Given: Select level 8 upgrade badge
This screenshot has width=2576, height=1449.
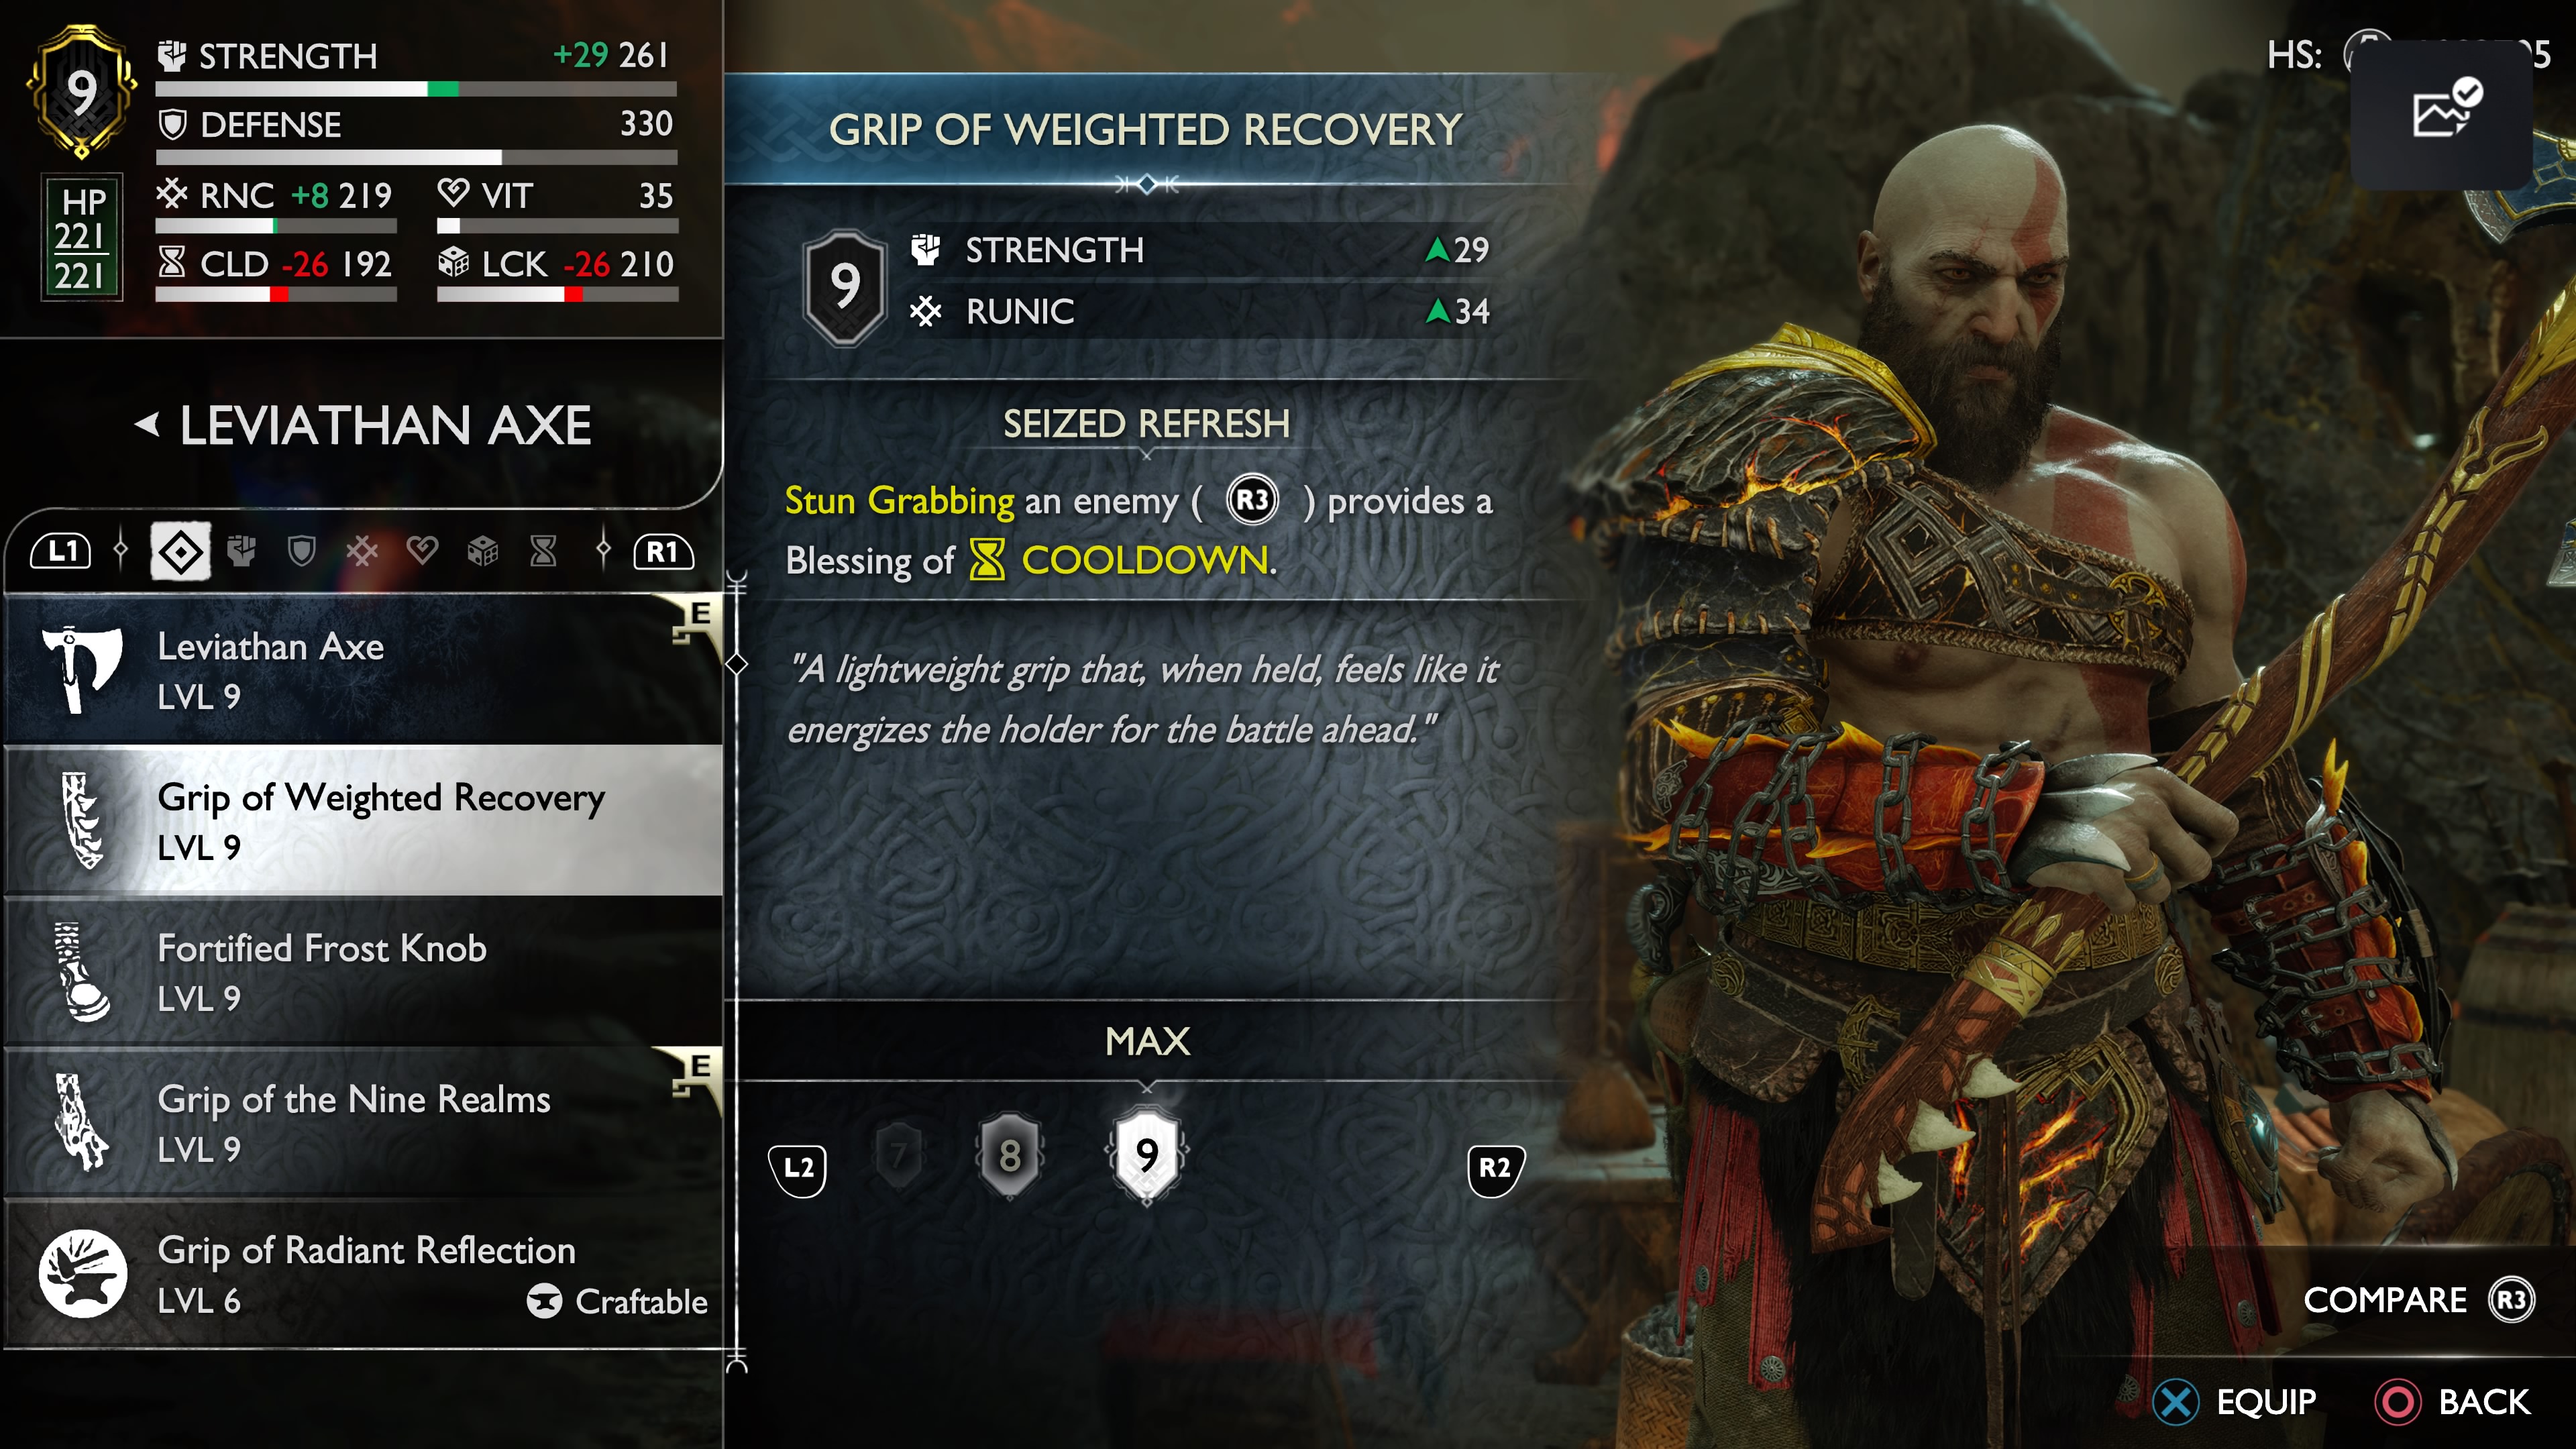Looking at the screenshot, I should click(1010, 1156).
